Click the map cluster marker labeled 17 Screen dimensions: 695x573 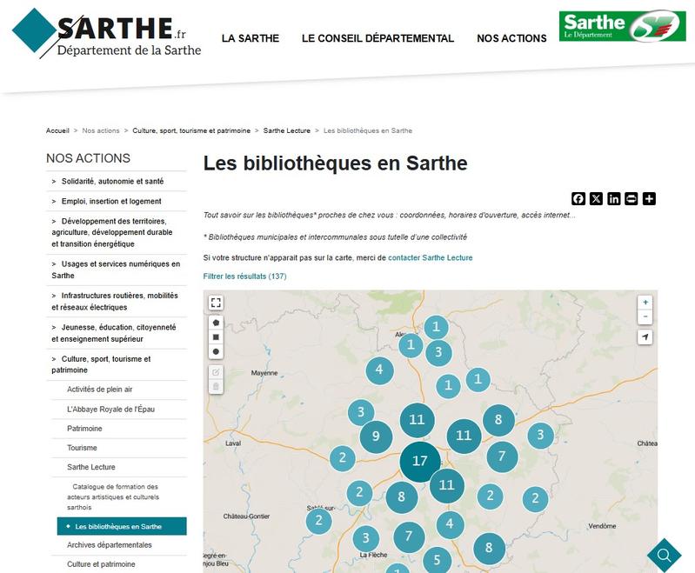[420, 461]
